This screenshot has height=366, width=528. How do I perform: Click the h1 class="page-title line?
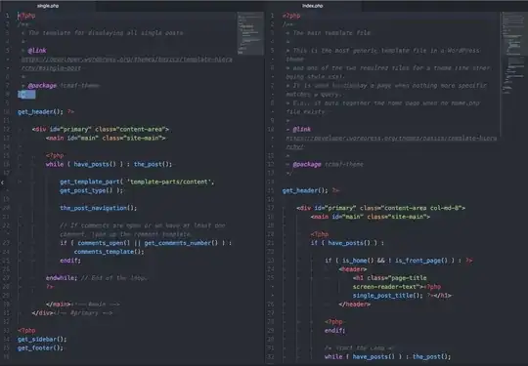point(389,278)
